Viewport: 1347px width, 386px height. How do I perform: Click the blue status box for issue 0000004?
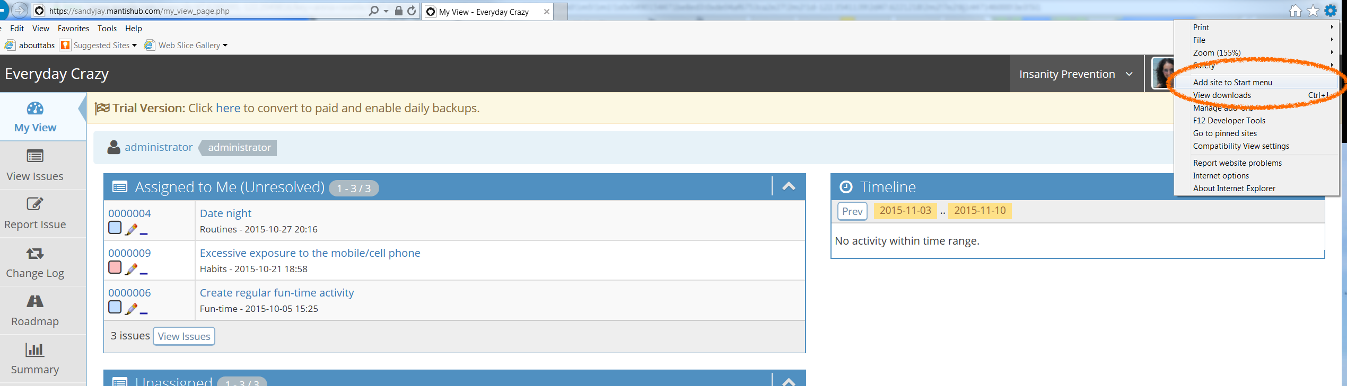coord(115,228)
